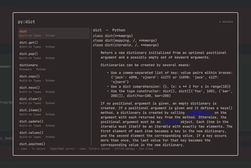The height and width of the screenshot is (168, 251).
Task: Click the 'class dict(mapping, /, **kwargs)' signature
Action: tap(125, 40)
